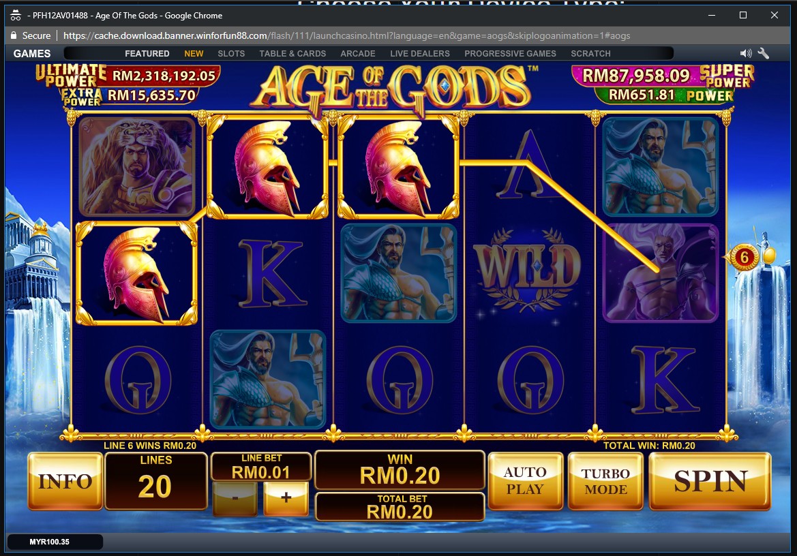Open the INFO paytable button

point(65,481)
